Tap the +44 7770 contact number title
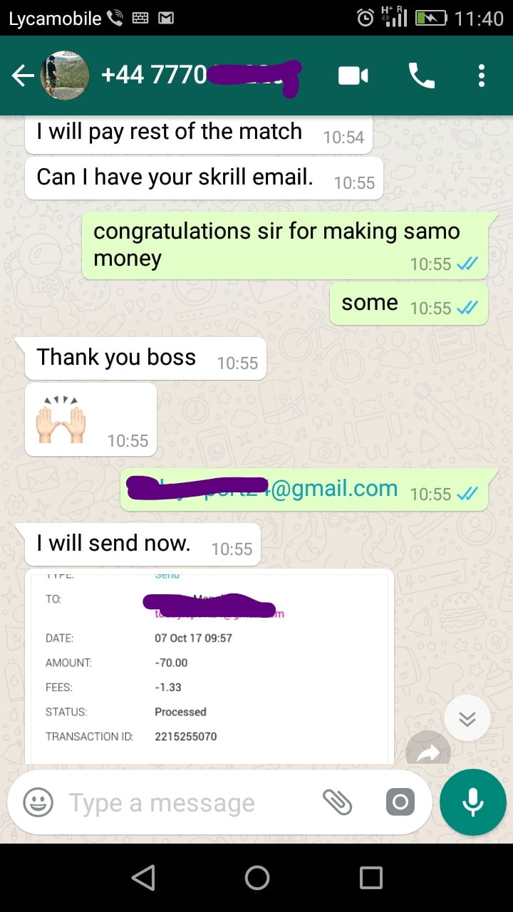This screenshot has width=513, height=912. [199, 75]
